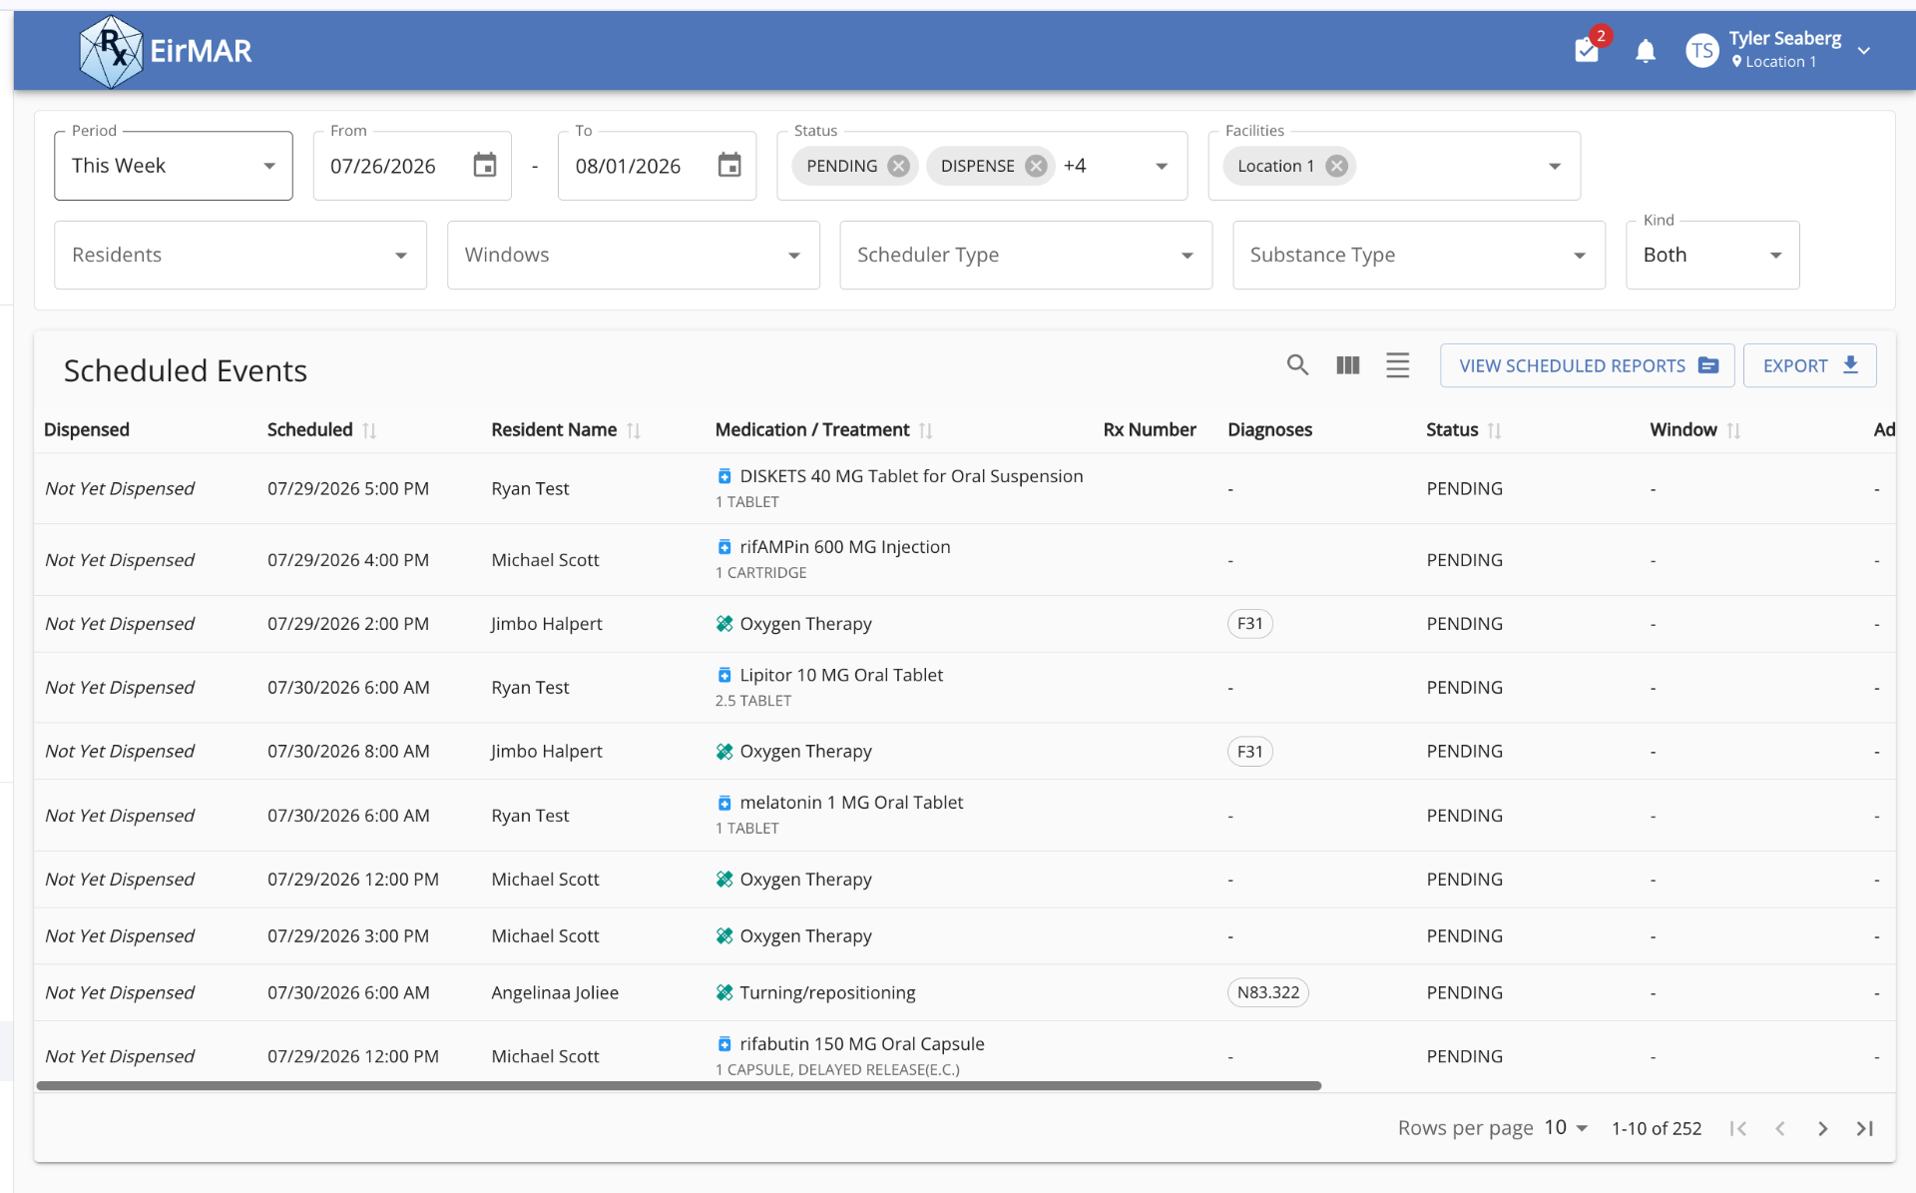Open the column visibility icon
Image resolution: width=1916 pixels, height=1193 pixels.
[1348, 365]
